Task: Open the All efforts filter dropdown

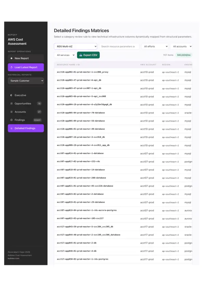Action: coord(155,46)
